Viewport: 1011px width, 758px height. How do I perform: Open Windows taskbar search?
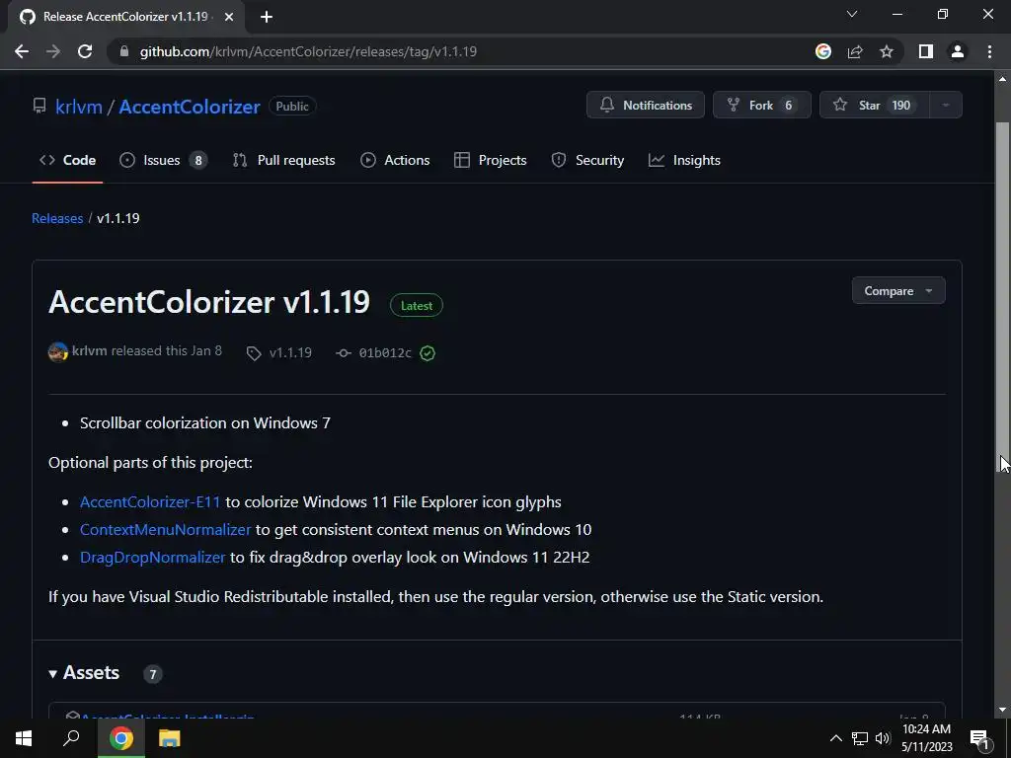point(71,738)
